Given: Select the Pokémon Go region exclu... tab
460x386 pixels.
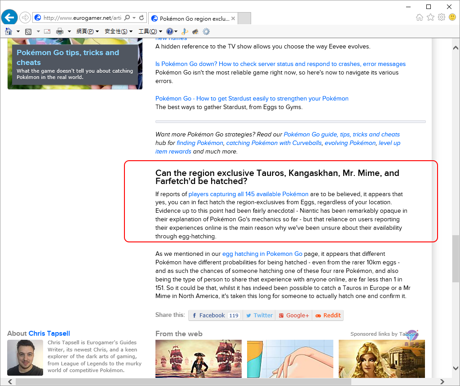Looking at the screenshot, I should coord(193,18).
